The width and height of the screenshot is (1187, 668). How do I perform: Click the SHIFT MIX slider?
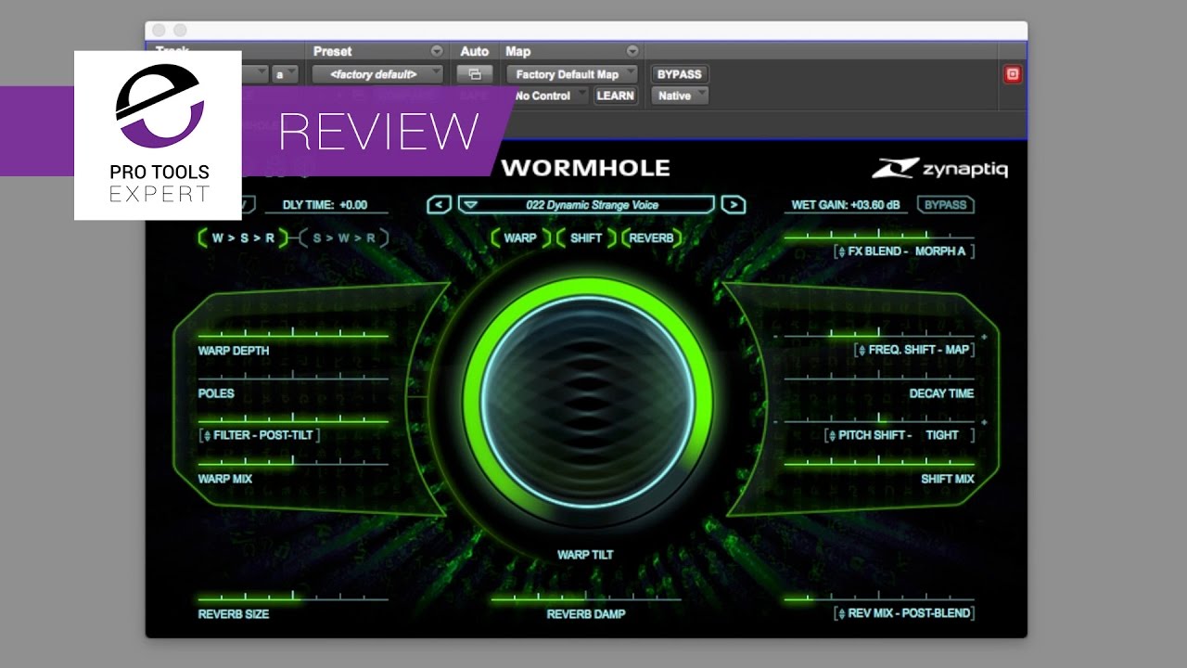pyautogui.click(x=879, y=463)
